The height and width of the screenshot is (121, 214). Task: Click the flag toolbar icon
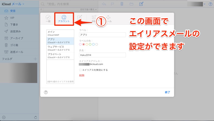point(112,4)
